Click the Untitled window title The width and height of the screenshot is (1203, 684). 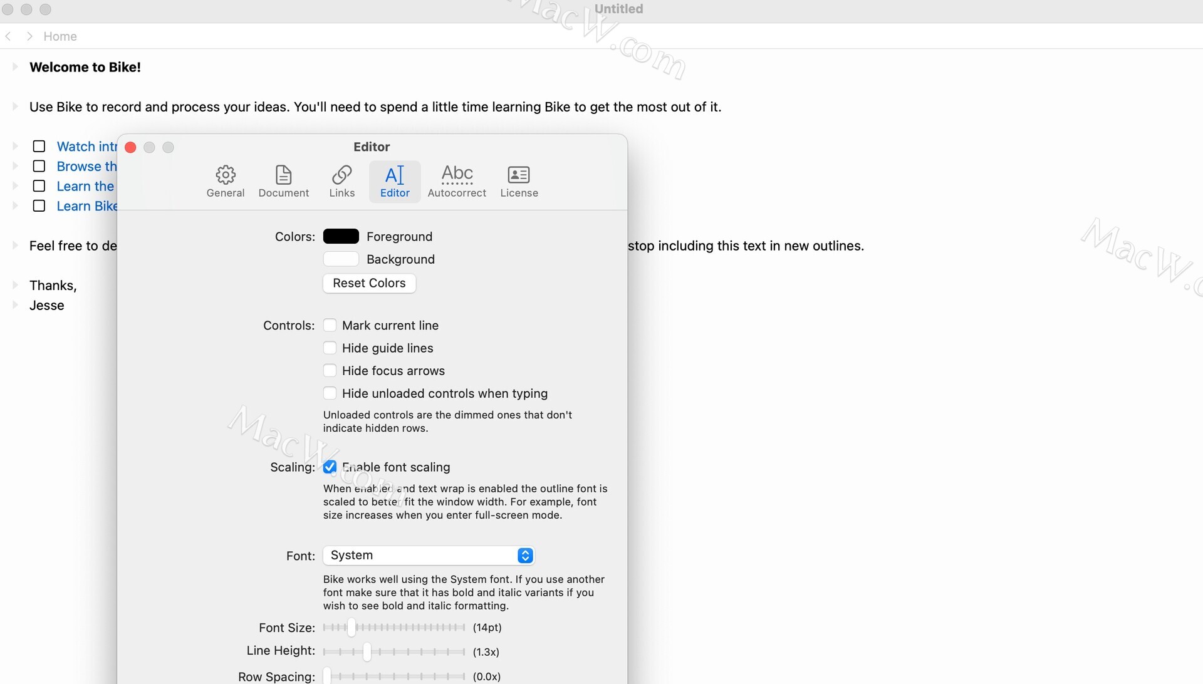[x=618, y=9]
